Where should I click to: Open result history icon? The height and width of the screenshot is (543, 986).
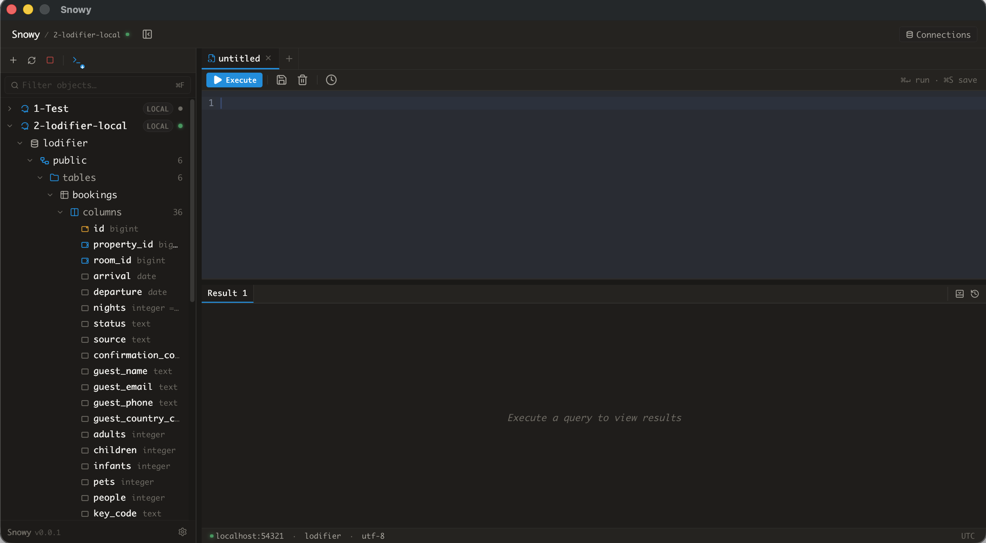(974, 293)
